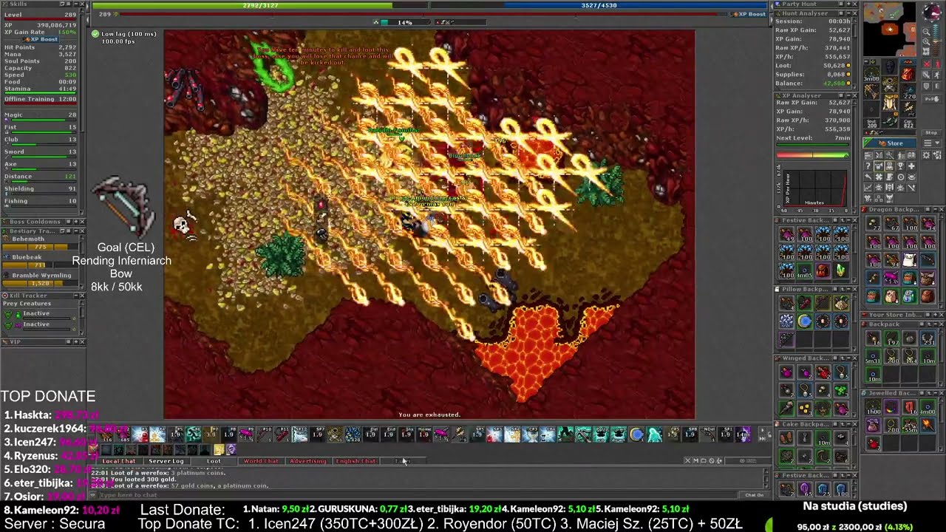The width and height of the screenshot is (946, 532).
Task: Activate the XP Boost button in Skills
Action: (x=40, y=39)
